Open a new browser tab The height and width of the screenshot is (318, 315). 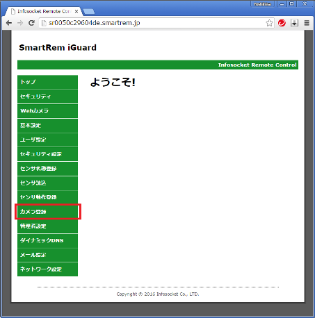click(x=88, y=11)
